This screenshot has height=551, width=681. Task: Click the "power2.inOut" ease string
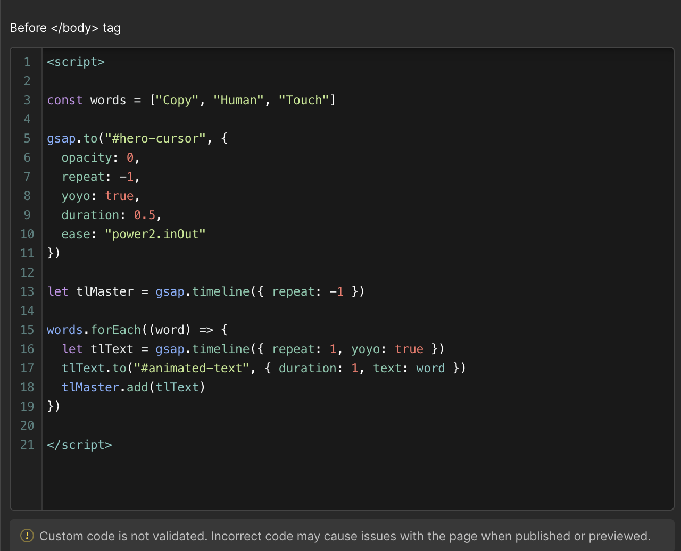click(x=155, y=234)
